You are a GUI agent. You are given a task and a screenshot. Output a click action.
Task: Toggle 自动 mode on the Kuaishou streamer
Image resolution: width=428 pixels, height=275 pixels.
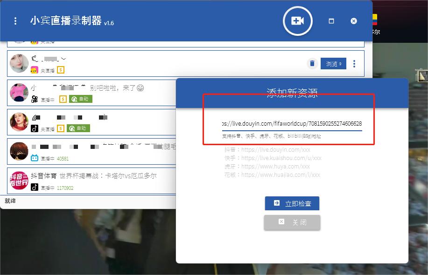point(81,98)
